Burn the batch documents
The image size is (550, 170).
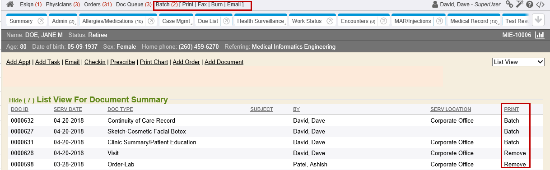[217, 5]
